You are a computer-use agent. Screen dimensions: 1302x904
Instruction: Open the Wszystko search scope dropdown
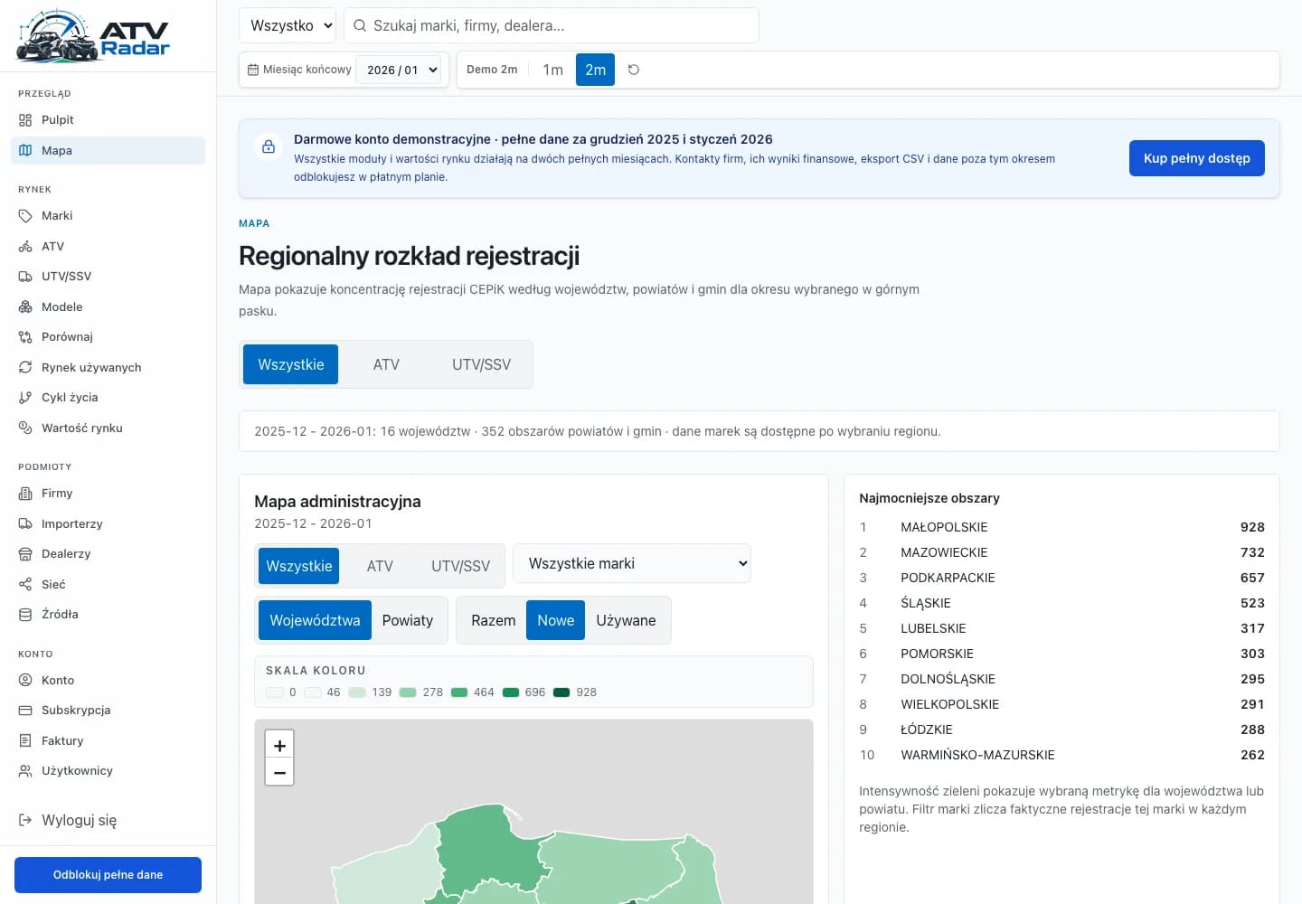(288, 25)
